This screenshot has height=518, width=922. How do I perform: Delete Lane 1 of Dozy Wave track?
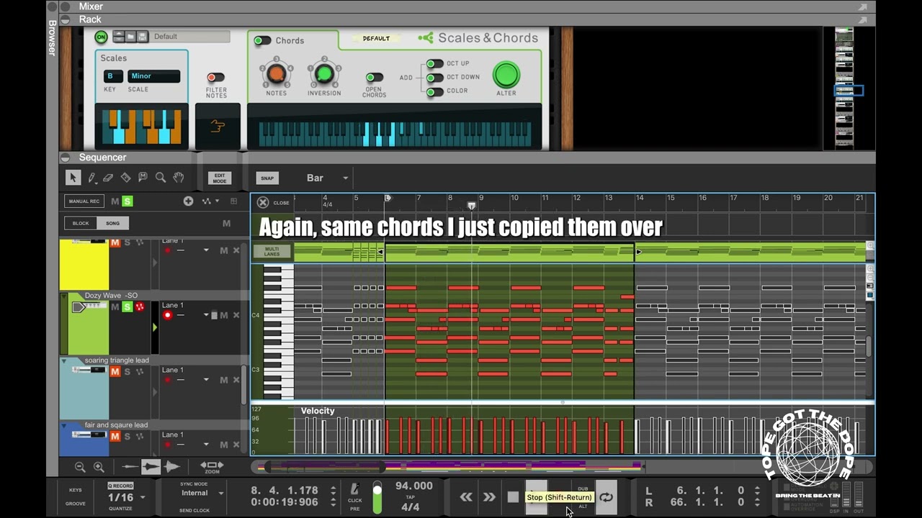[x=236, y=315]
